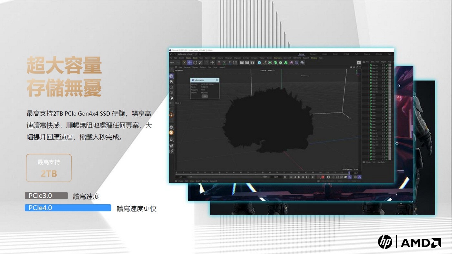Open the Mesh menu
This screenshot has width=452, height=254.
213,58
